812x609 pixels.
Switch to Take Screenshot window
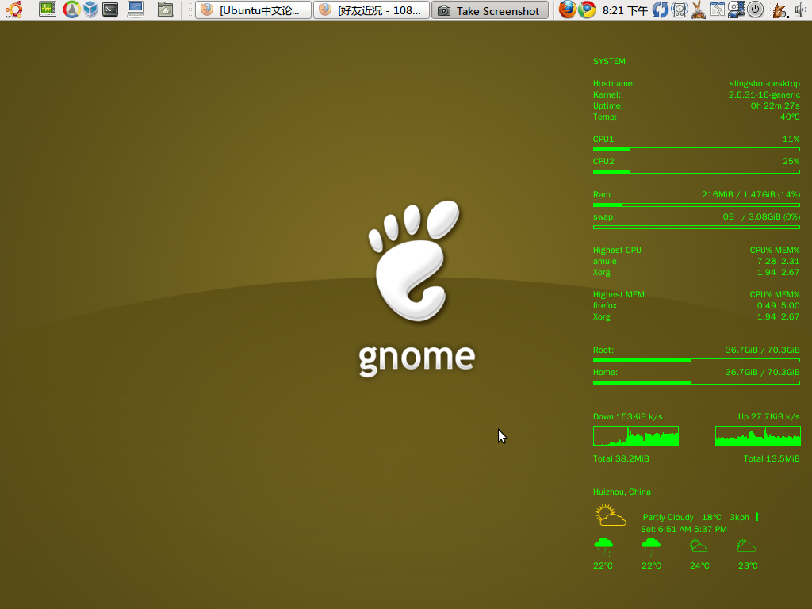pyautogui.click(x=490, y=10)
